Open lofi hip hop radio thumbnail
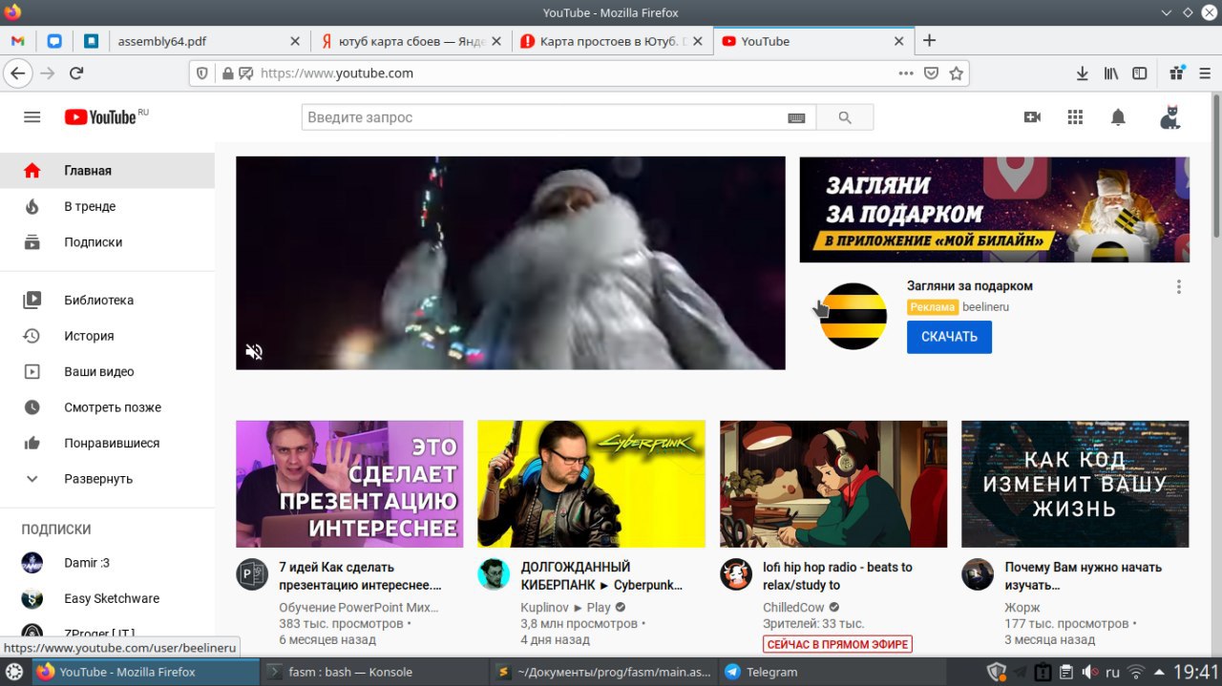The height and width of the screenshot is (686, 1222). (x=833, y=484)
